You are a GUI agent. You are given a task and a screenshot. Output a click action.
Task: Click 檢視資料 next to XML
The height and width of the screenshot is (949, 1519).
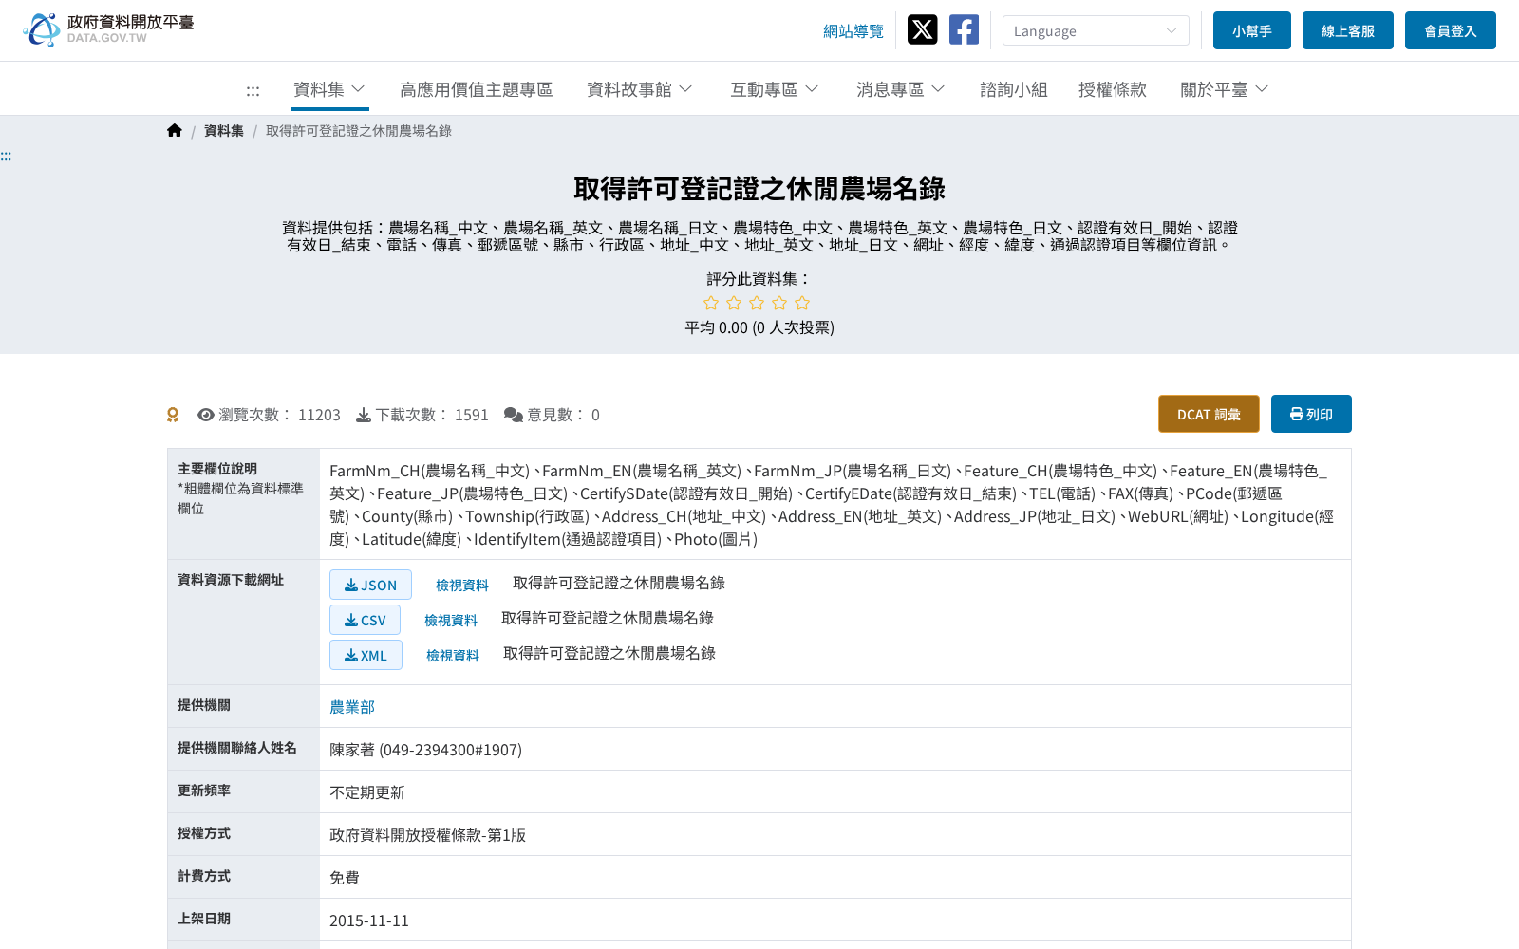[x=453, y=656]
